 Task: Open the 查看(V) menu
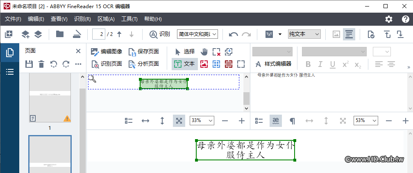(x=59, y=19)
